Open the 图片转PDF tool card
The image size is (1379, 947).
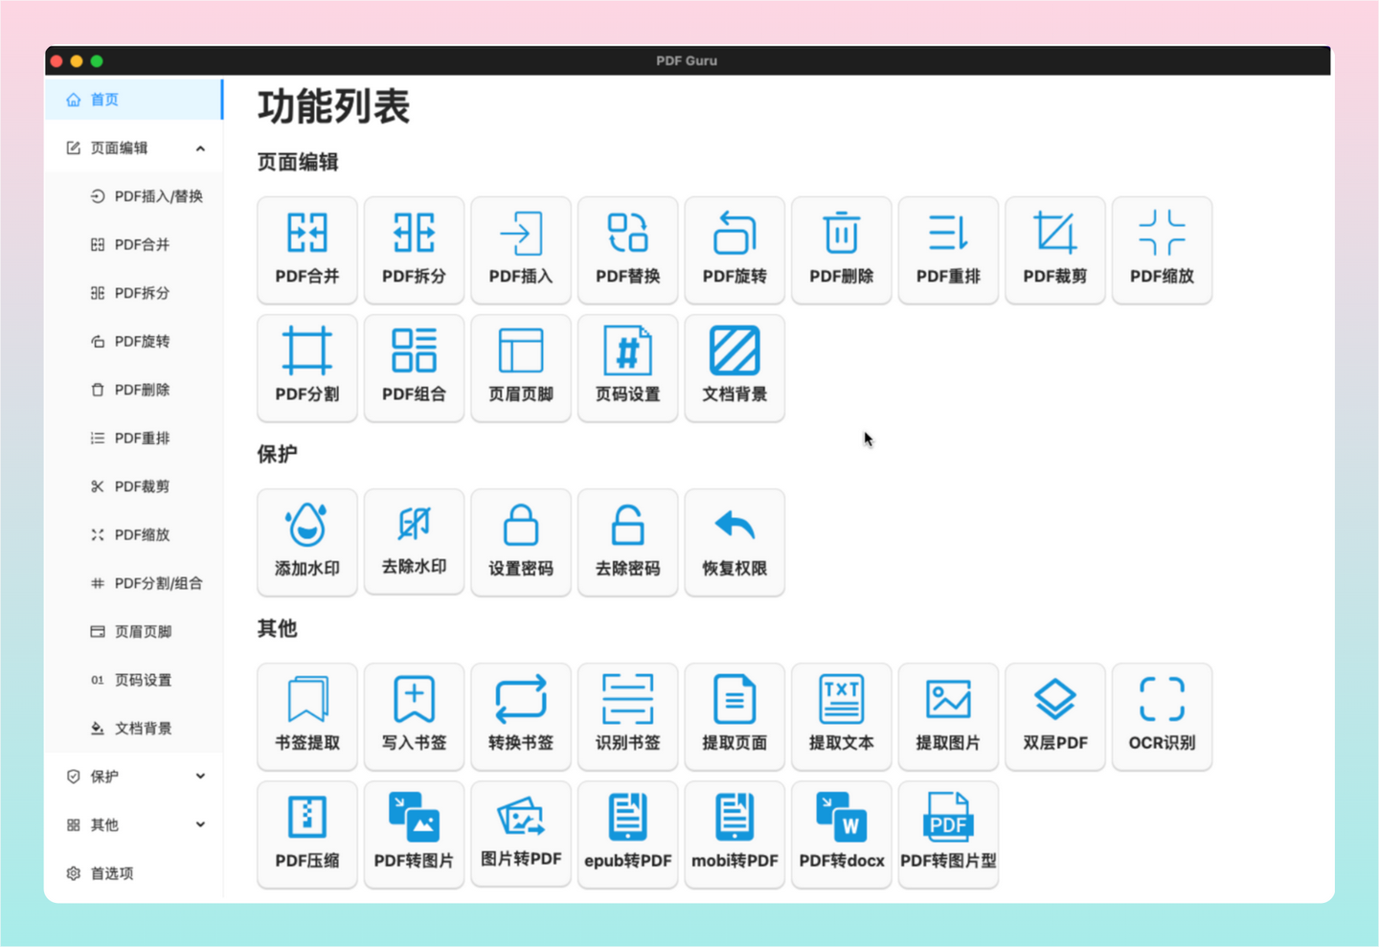pos(521,835)
